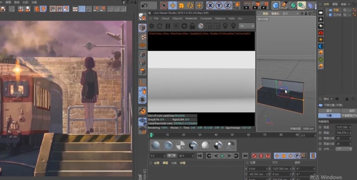Click the Make Editable cube icon in left palette
Image resolution: width=357 pixels, height=180 pixels.
143,28
